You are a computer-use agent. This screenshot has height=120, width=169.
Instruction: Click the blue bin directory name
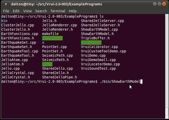4,21
